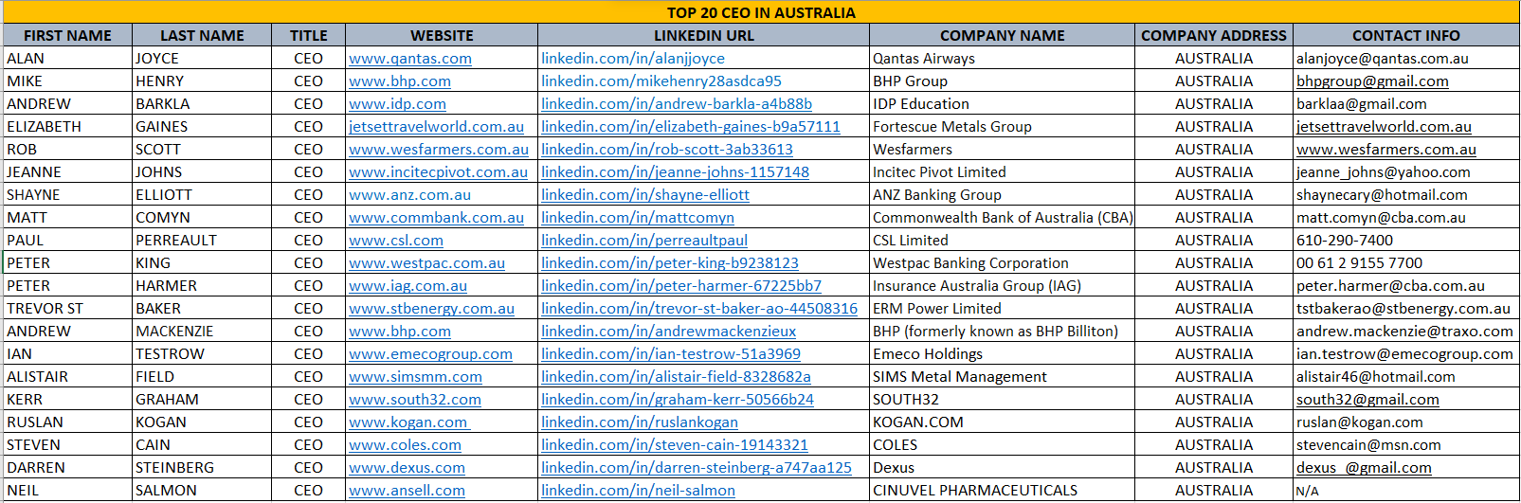Open www.coles.com website link
The width and height of the screenshot is (1521, 503).
tap(405, 445)
